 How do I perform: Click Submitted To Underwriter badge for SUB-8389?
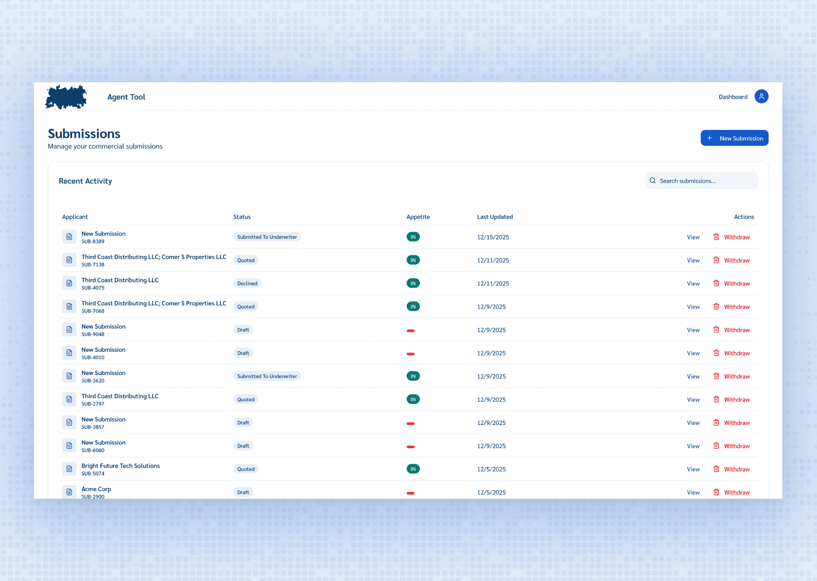coord(267,237)
